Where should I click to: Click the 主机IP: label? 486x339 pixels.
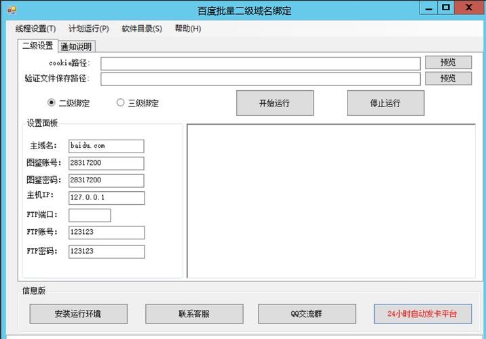[x=40, y=195]
